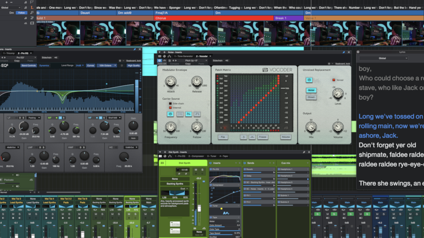The width and height of the screenshot is (424, 238).
Task: Open Dual pan mode dropdown on Dist Synth
Action: click(184, 188)
